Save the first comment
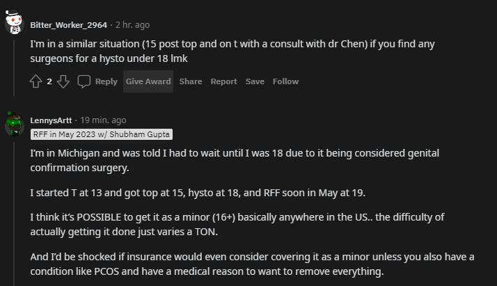The height and width of the screenshot is (286, 497). 255,81
